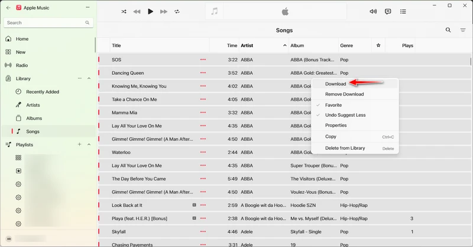
Task: Click the Skyfall - Single album cell
Action: [x=306, y=232]
